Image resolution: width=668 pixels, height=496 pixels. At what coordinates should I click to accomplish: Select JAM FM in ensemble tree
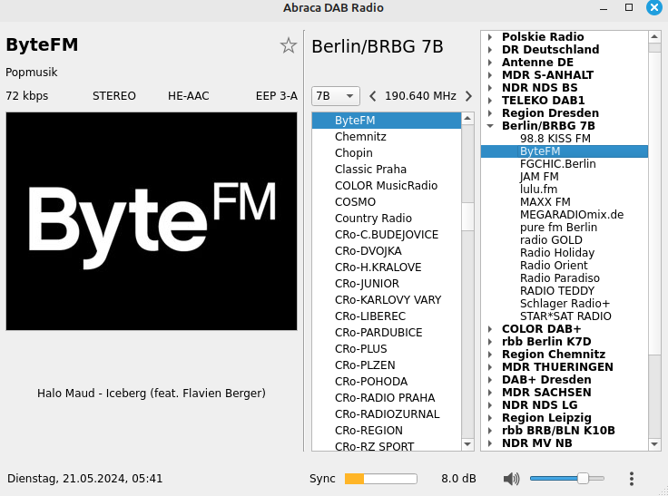(x=539, y=177)
